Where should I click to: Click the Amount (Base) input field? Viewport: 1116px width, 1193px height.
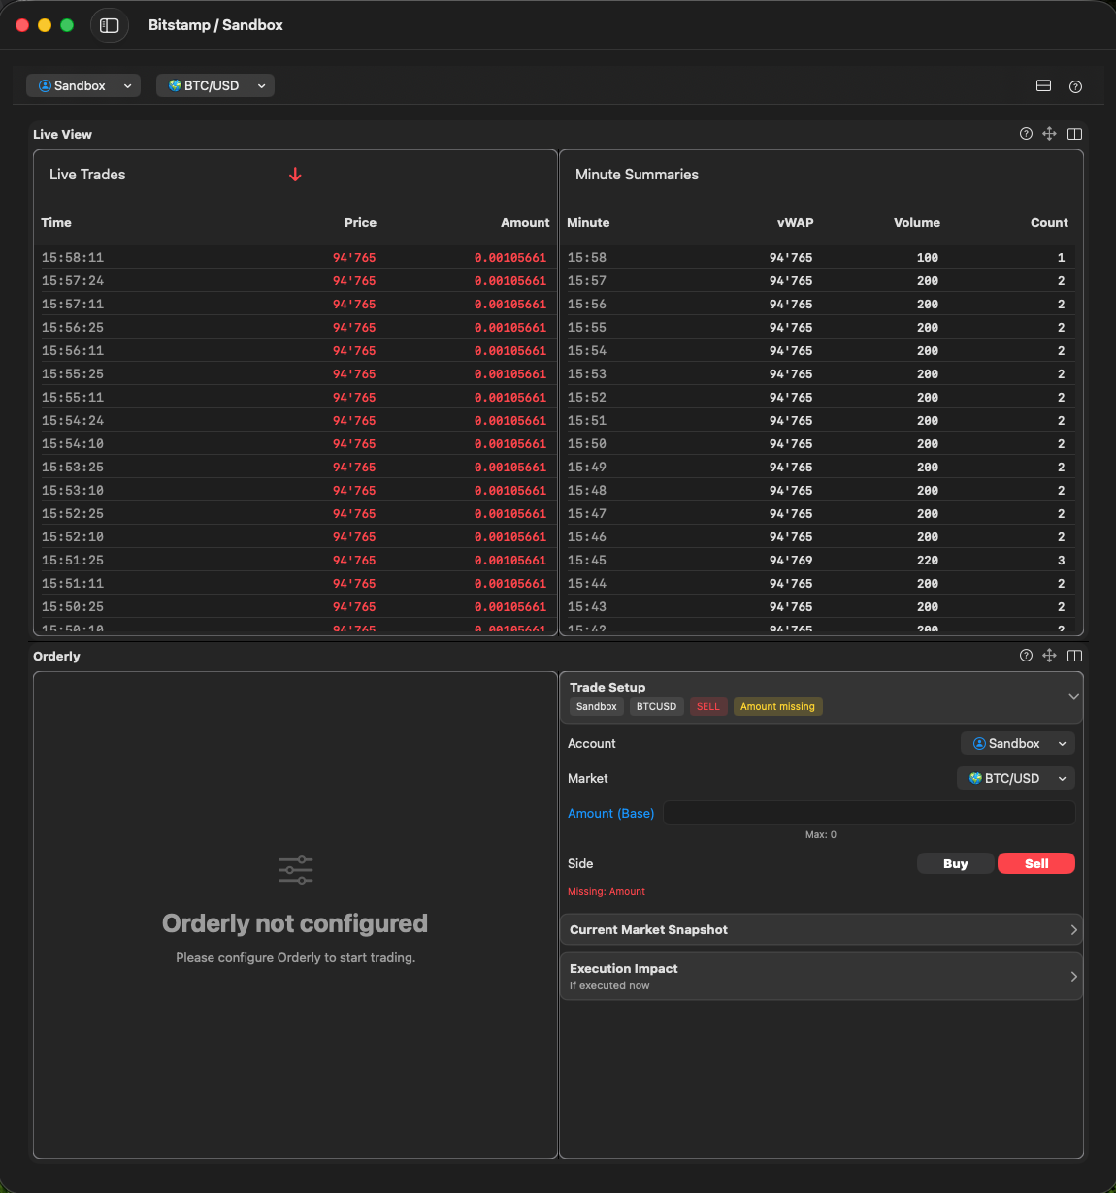pos(869,813)
